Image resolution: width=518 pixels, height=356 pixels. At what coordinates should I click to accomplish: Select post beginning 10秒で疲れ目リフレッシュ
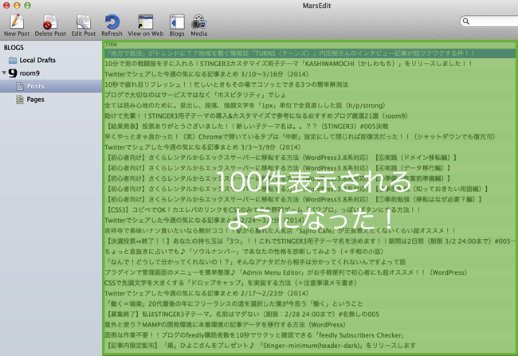pos(309,84)
